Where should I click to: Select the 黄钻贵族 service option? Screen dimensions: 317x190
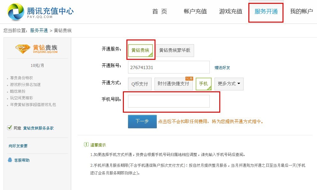tap(140, 50)
